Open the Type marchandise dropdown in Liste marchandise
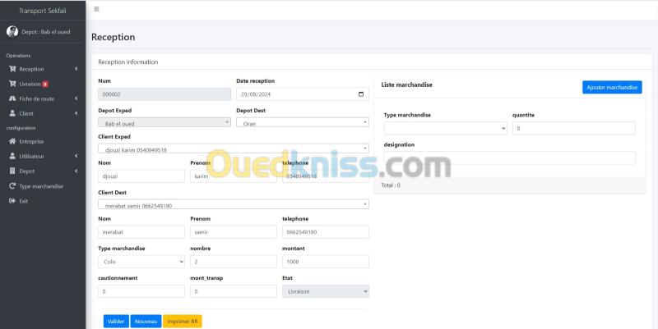 click(x=445, y=128)
